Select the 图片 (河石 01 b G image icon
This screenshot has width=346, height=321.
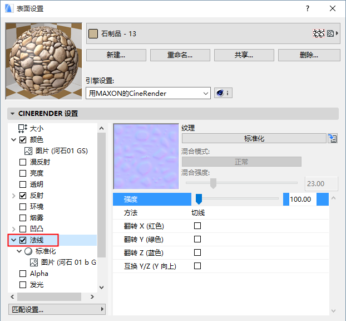pyautogui.click(x=34, y=262)
